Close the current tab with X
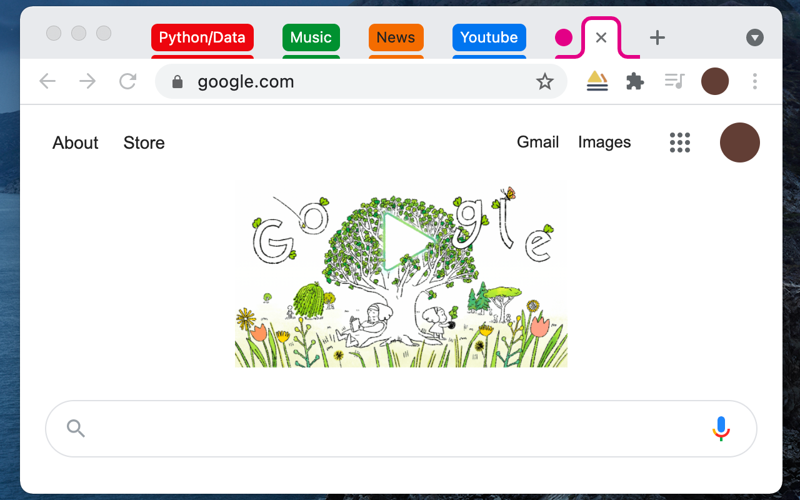The width and height of the screenshot is (800, 500). tap(601, 37)
